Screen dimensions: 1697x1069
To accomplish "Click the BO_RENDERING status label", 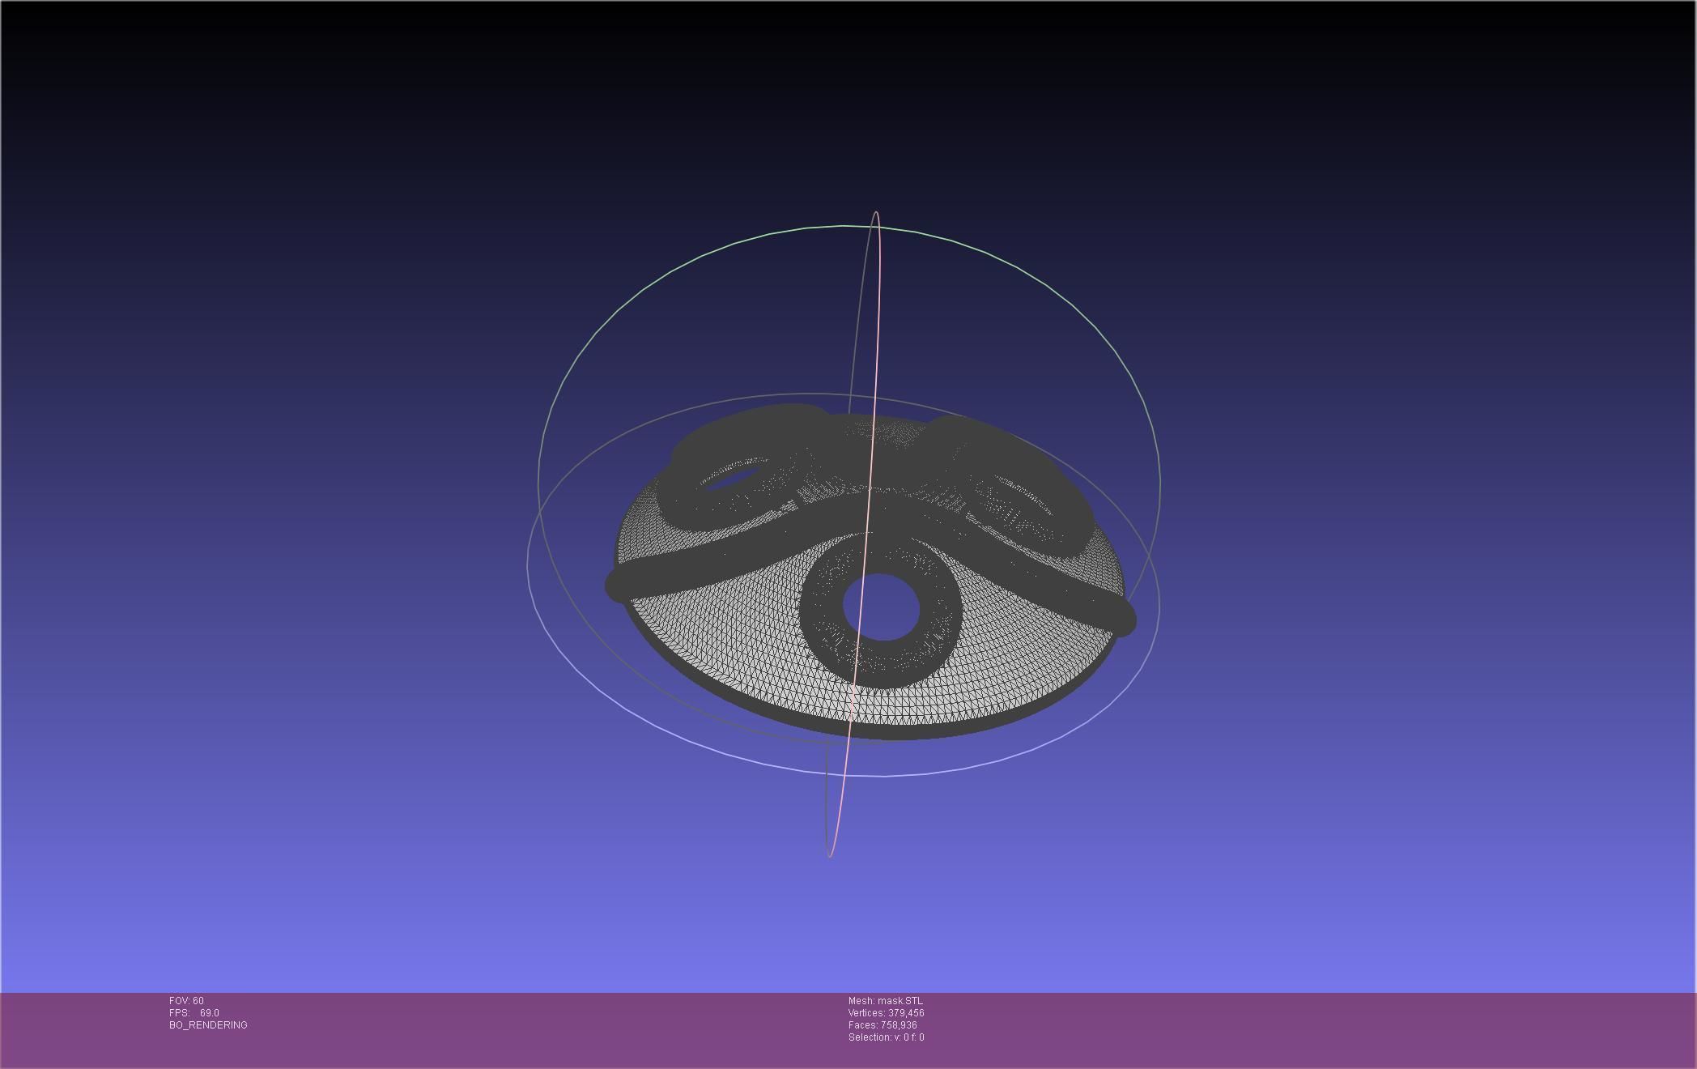I will pyautogui.click(x=208, y=1025).
